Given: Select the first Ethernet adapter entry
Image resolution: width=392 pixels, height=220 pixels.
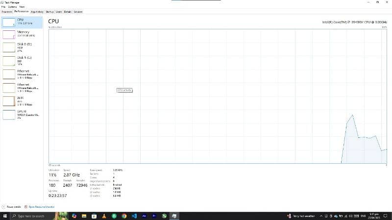Looking at the screenshot, I should click(x=22, y=74).
